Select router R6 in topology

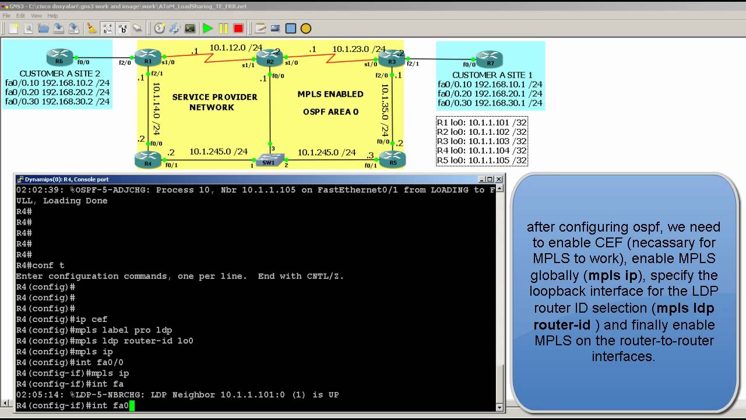tap(59, 57)
